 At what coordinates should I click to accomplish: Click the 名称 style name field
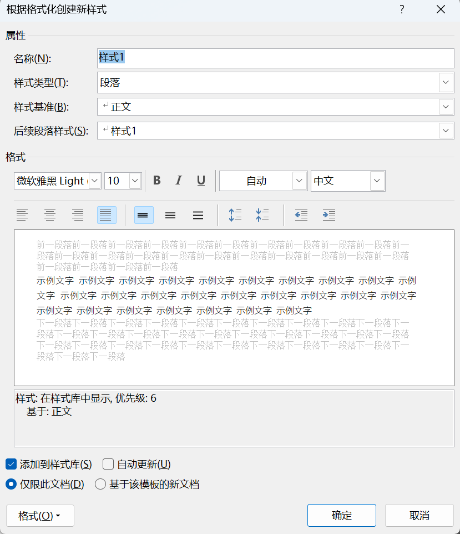276,58
